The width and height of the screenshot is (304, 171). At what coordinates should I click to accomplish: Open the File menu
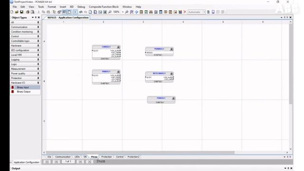(15, 7)
